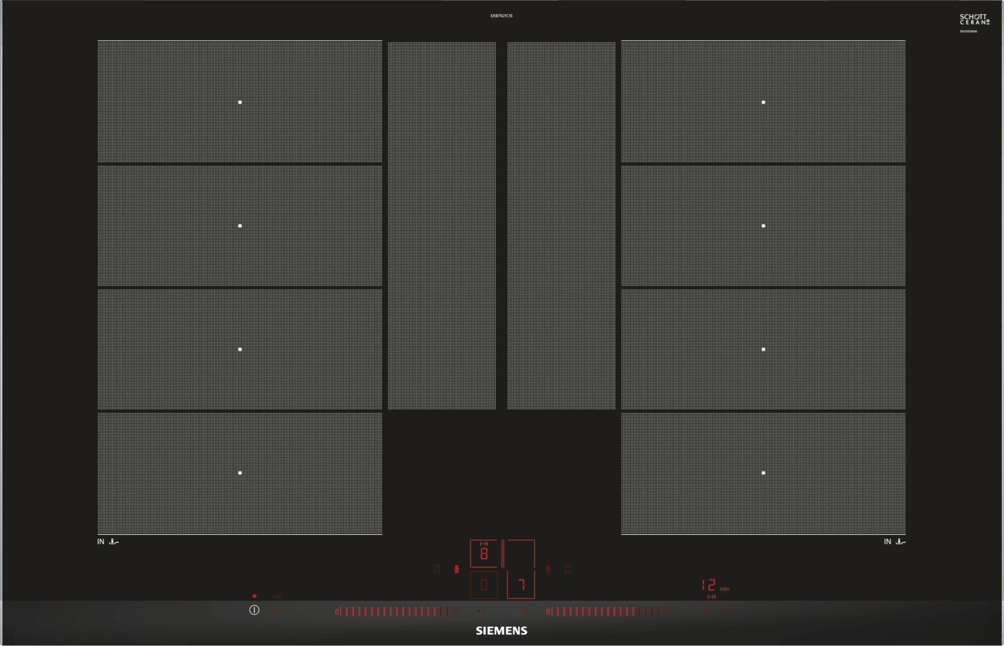Click the SCHOTT CERAN logo
This screenshot has width=1004, height=646.
tap(974, 20)
